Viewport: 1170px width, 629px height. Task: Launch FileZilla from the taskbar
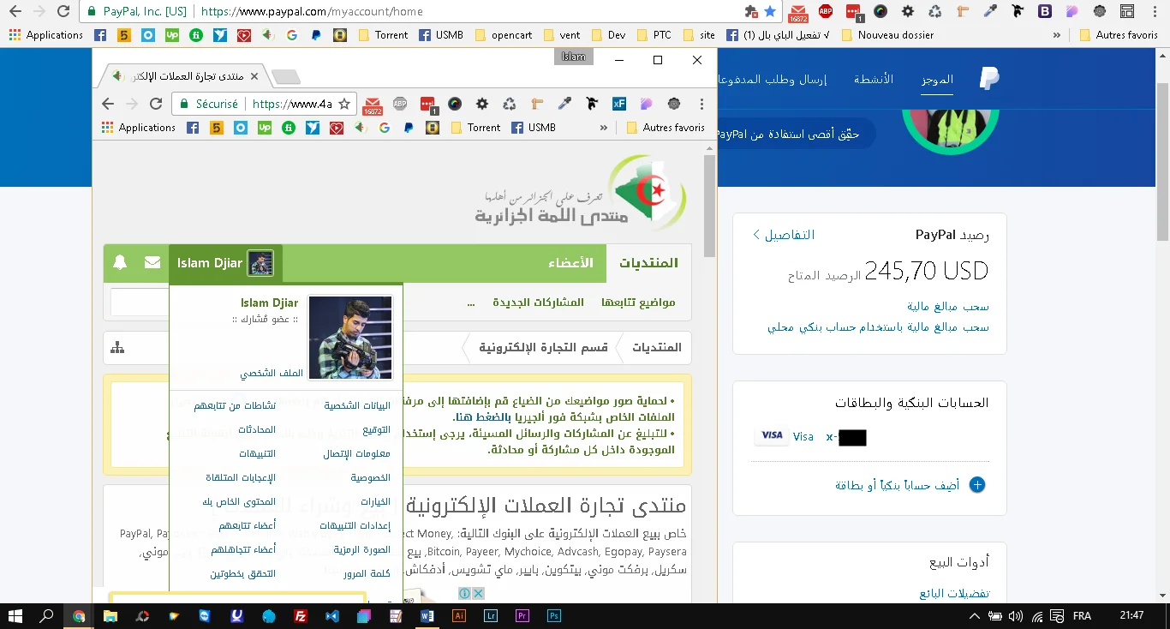click(301, 615)
